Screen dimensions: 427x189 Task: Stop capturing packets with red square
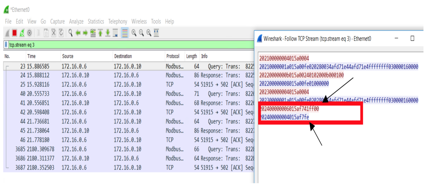(14, 33)
